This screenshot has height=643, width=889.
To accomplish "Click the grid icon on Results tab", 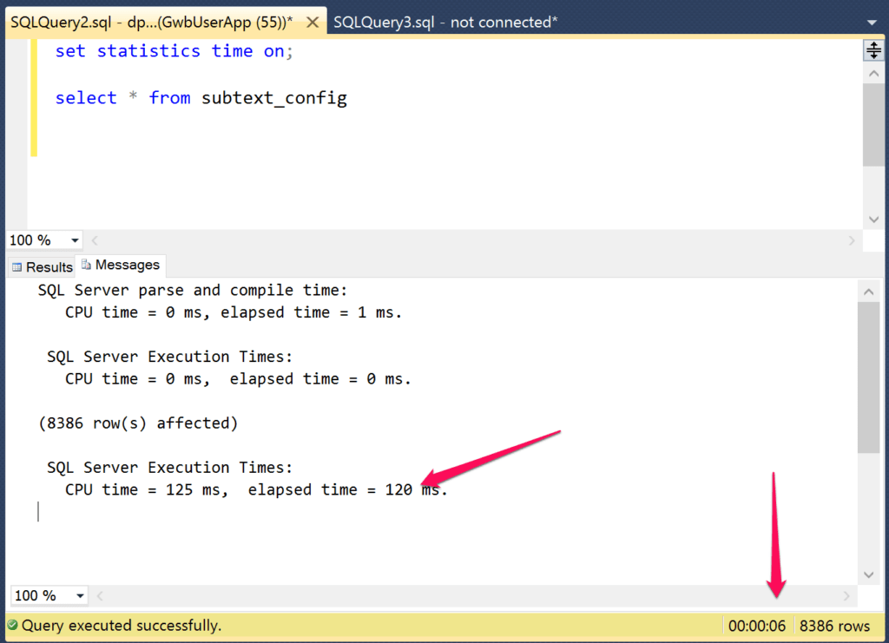I will [x=19, y=266].
